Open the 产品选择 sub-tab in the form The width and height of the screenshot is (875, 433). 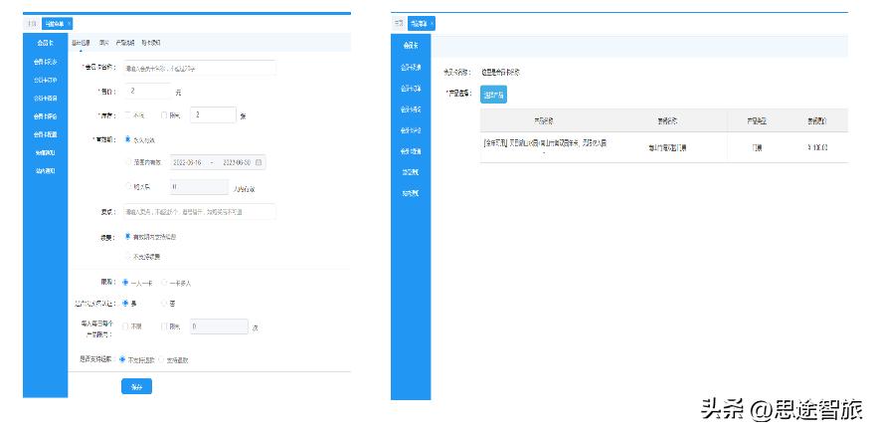[x=128, y=43]
